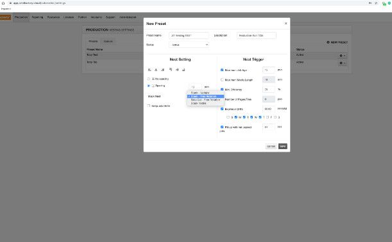Check the Friday day checkbox
The width and height of the screenshot is (392, 242).
268,117
